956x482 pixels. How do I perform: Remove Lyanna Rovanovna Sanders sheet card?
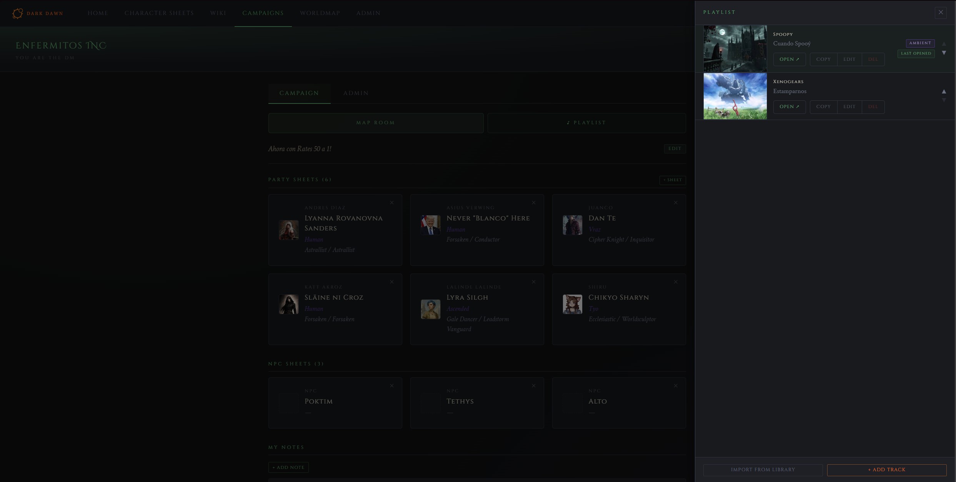coord(391,203)
